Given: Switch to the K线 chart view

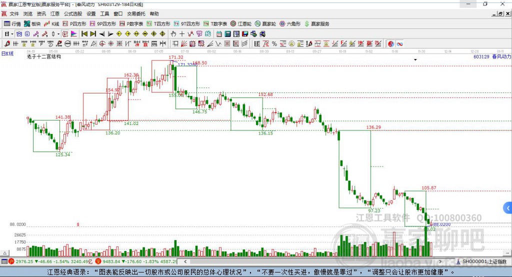Looking at the screenshot, I should [x=51, y=24].
